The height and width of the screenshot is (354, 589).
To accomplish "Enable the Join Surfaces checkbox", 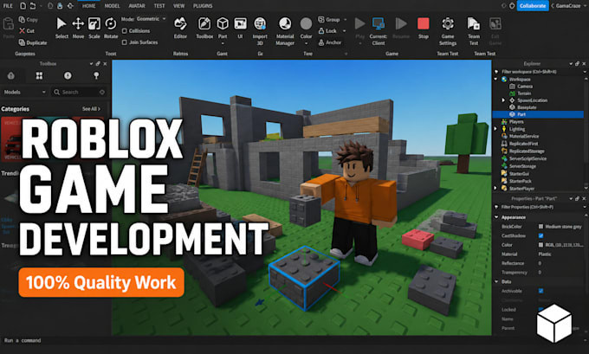I will [x=125, y=42].
